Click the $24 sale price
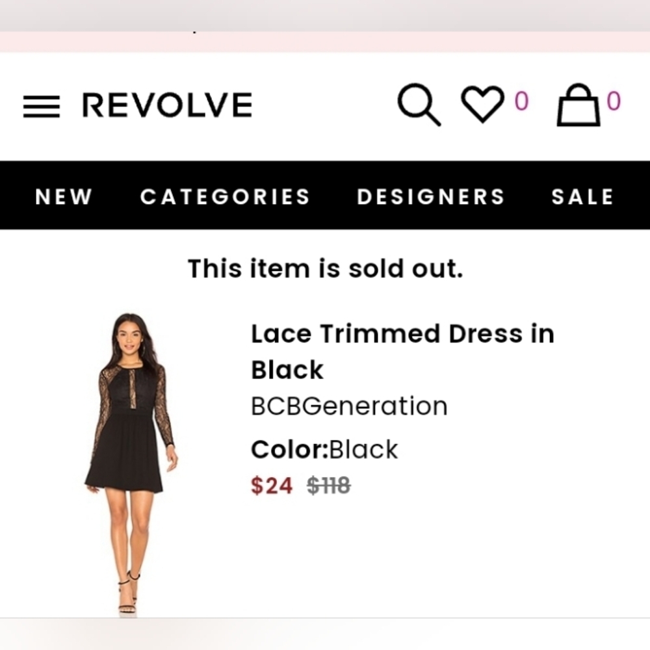This screenshot has width=650, height=650. click(272, 486)
